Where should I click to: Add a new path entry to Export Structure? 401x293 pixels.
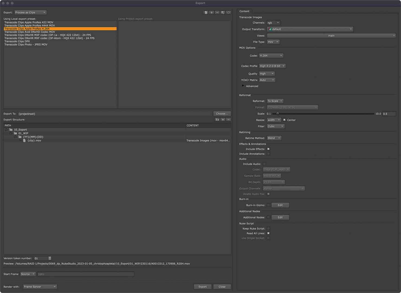(223, 119)
